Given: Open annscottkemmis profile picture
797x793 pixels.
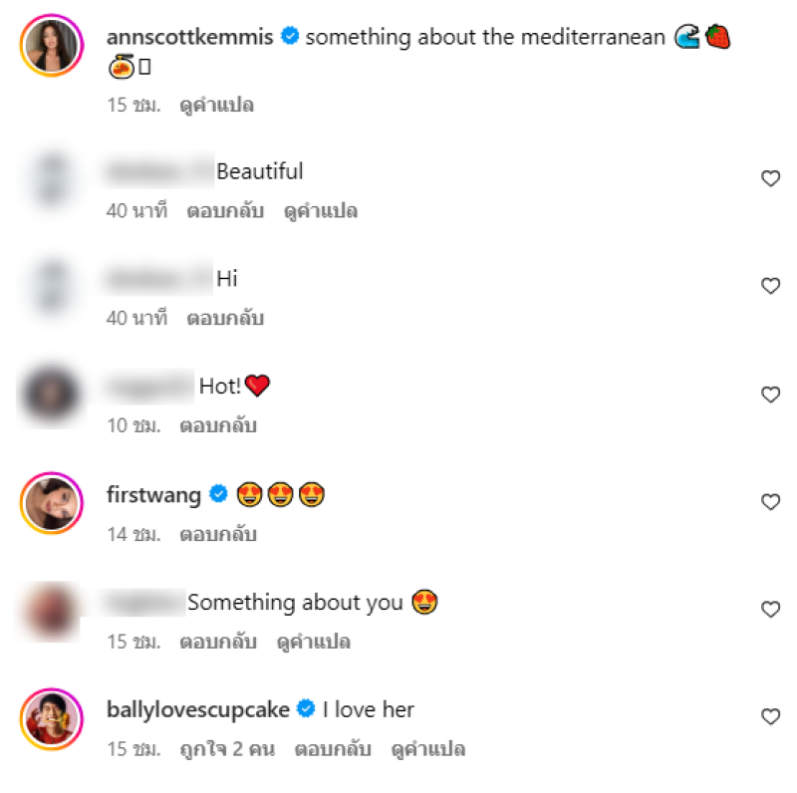Looking at the screenshot, I should coord(51,45).
